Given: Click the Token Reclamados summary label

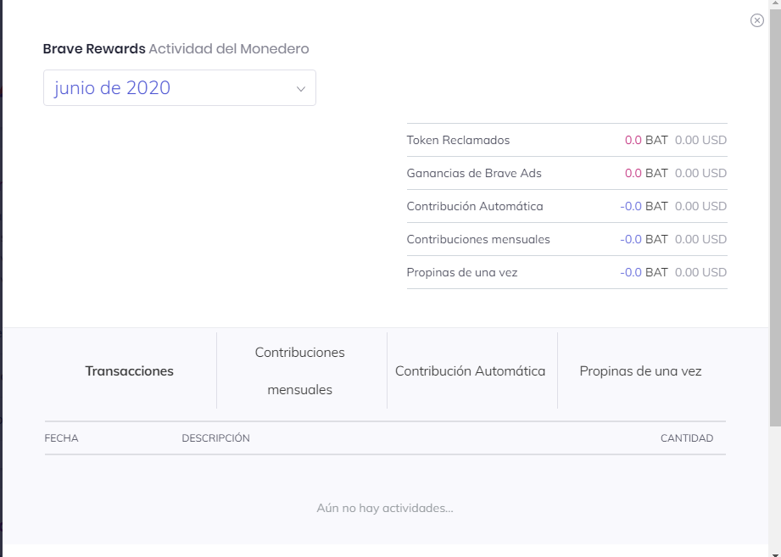Looking at the screenshot, I should (x=458, y=140).
